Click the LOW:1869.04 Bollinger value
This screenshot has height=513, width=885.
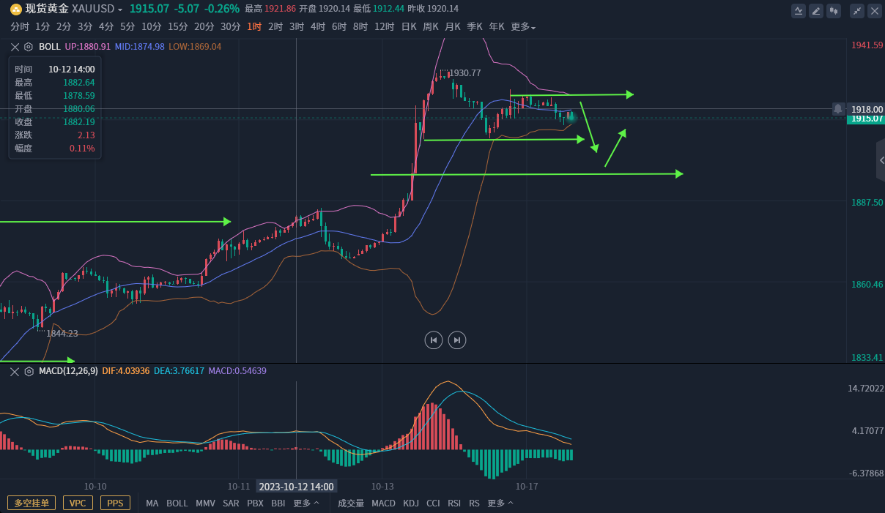(x=195, y=46)
